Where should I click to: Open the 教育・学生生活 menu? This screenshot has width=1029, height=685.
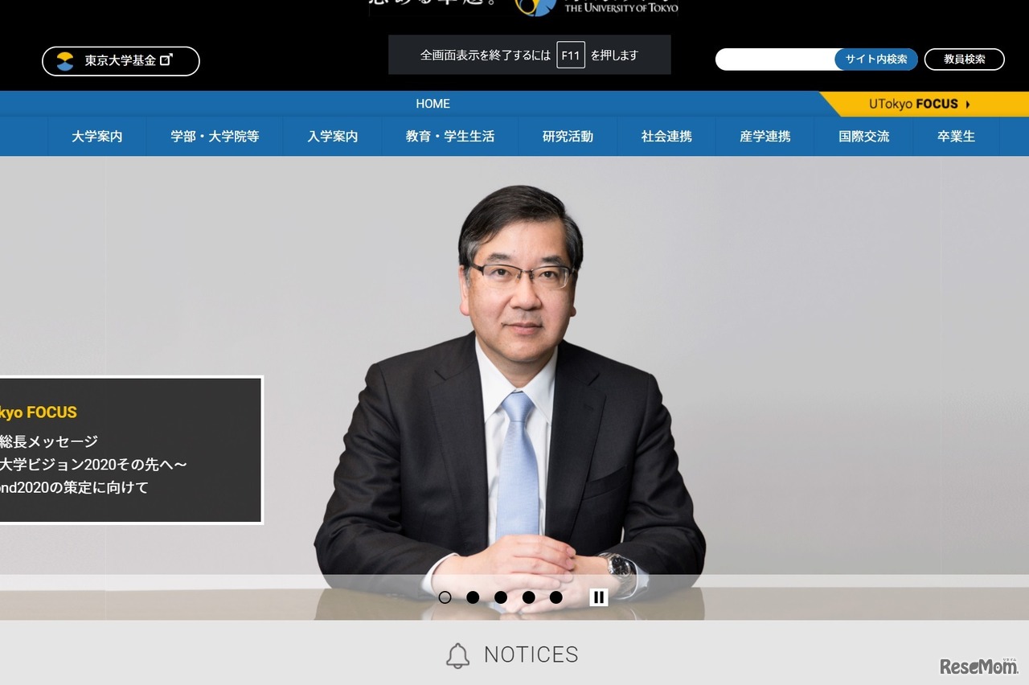click(x=450, y=137)
